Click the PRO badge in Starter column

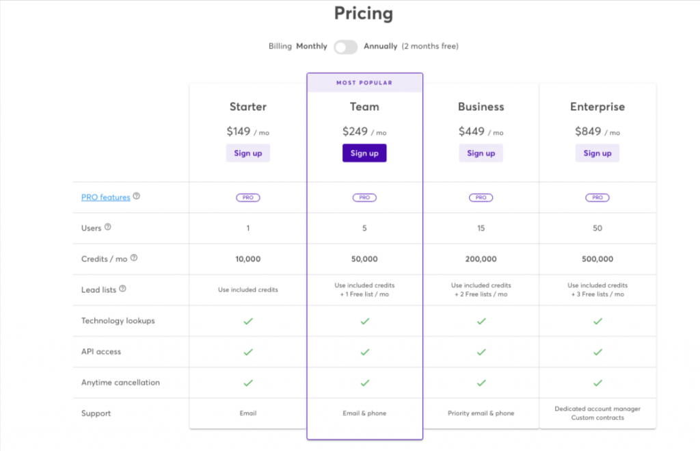[x=248, y=197]
